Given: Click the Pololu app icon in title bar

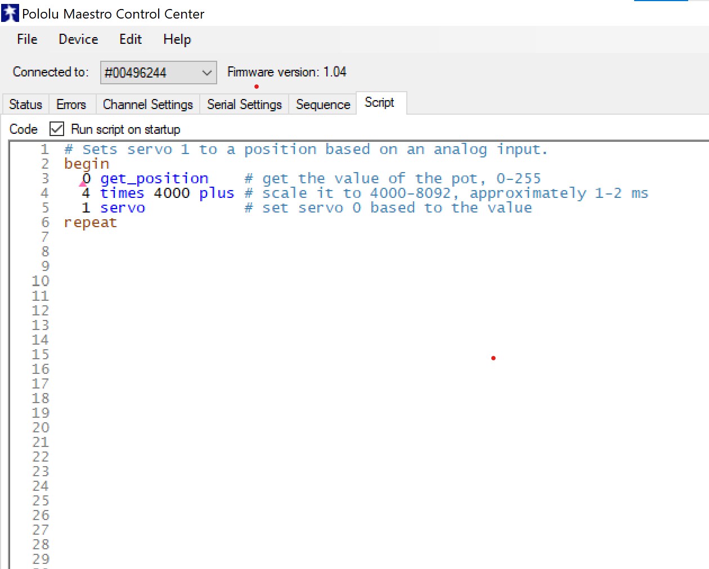Looking at the screenshot, I should coord(10,13).
